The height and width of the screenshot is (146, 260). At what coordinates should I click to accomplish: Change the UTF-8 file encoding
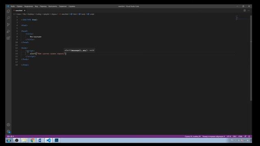(x=229, y=136)
